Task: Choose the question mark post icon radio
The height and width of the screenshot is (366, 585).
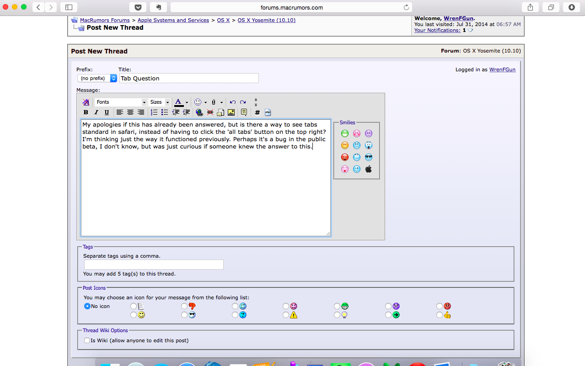Action: tap(235, 315)
